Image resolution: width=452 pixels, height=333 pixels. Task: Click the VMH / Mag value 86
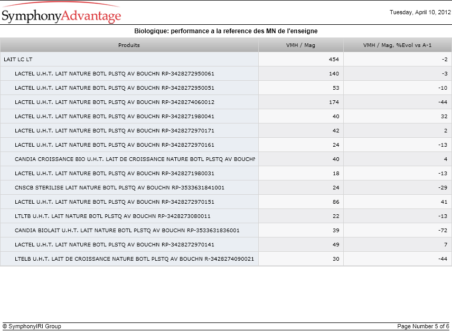[336, 202]
